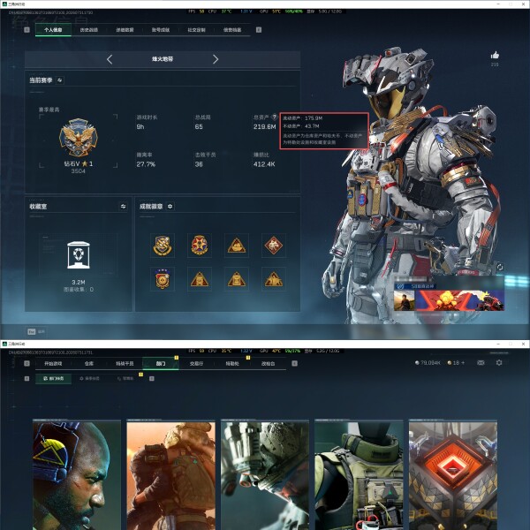Open the 特战干员 tab

[125, 363]
